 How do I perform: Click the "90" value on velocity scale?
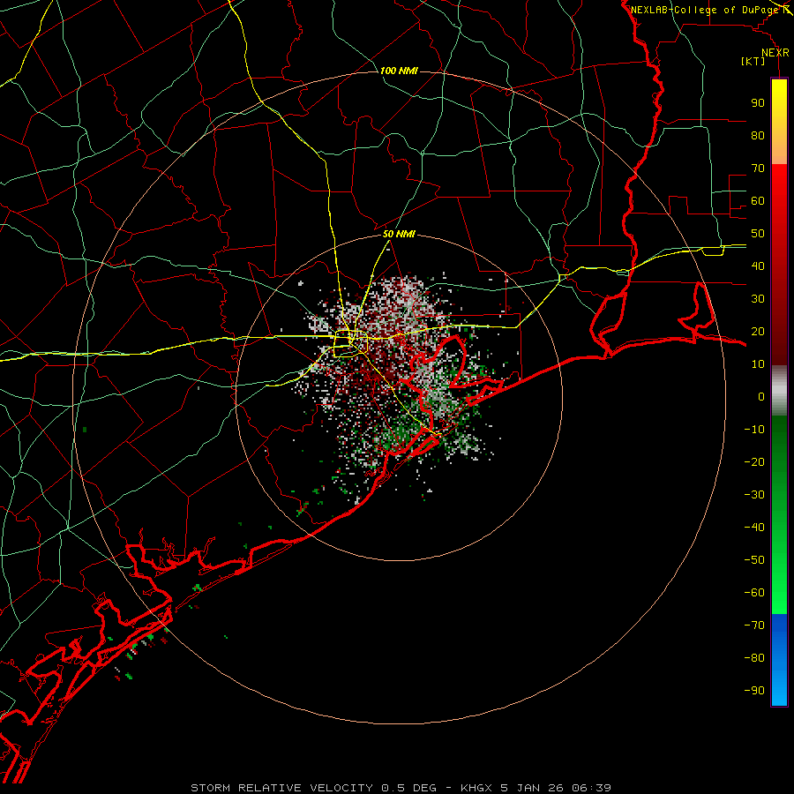pyautogui.click(x=758, y=103)
